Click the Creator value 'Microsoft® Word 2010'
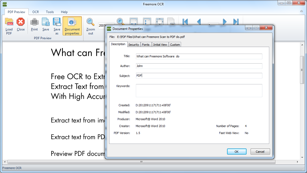The width and height of the screenshot is (307, 173). coord(150,126)
